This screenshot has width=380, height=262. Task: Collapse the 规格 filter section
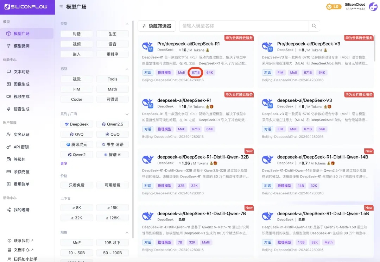[x=127, y=233]
